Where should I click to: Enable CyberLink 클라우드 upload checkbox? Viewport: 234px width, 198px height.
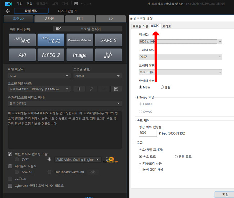click(x=10, y=186)
